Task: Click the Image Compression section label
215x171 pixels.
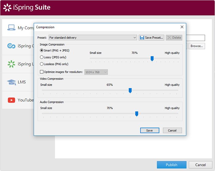Action: (52, 44)
